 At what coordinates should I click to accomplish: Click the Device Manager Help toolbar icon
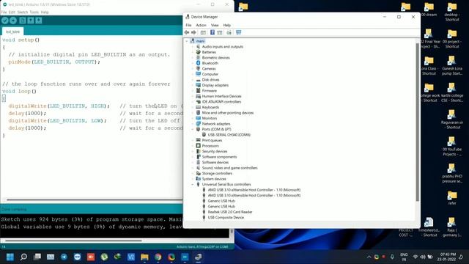[212, 32]
